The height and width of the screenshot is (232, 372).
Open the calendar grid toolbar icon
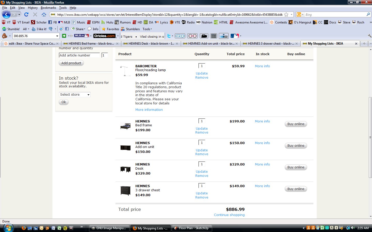coord(214,36)
